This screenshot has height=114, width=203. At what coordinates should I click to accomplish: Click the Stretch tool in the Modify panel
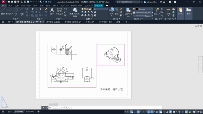(x=33, y=16)
